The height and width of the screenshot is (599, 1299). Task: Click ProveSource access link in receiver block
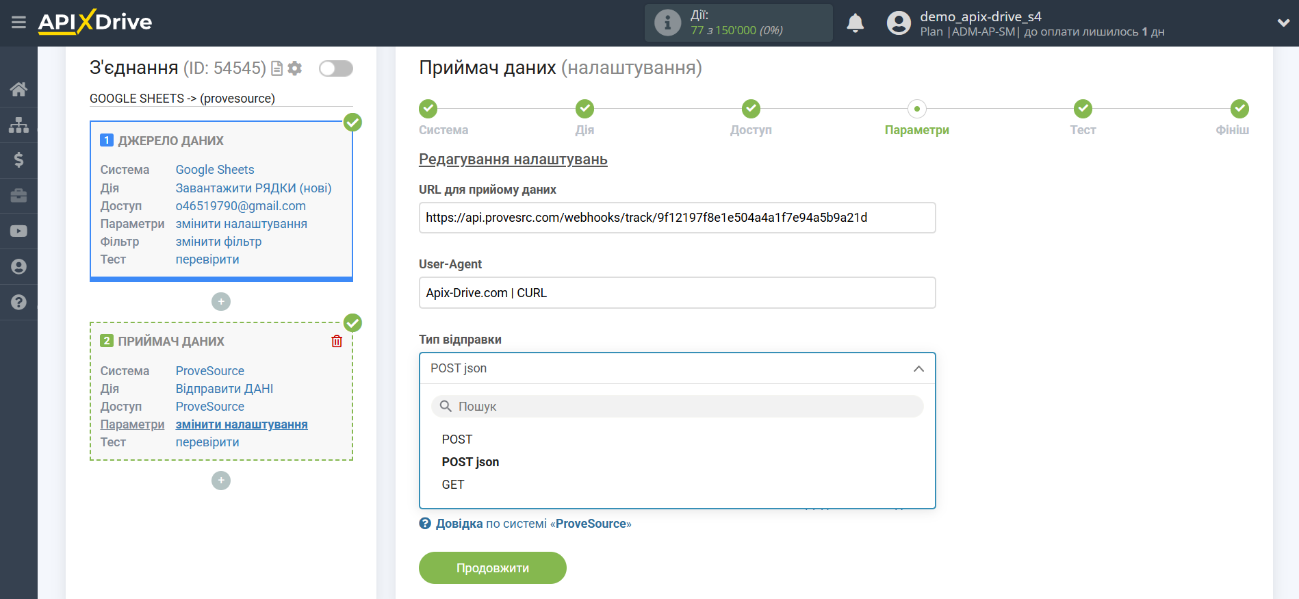click(x=210, y=407)
